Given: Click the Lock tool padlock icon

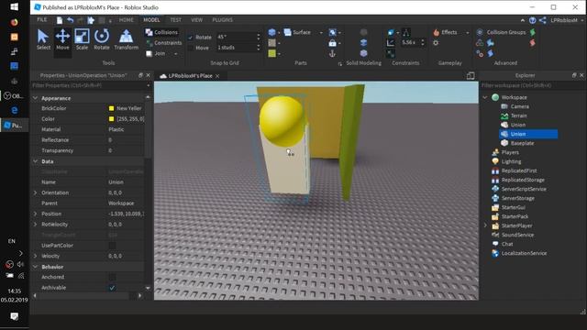Looking at the screenshot, I should (x=332, y=43).
